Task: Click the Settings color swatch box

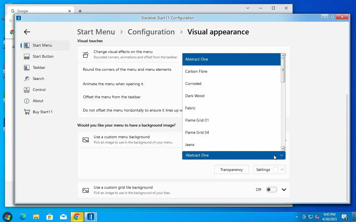Action: (276, 170)
